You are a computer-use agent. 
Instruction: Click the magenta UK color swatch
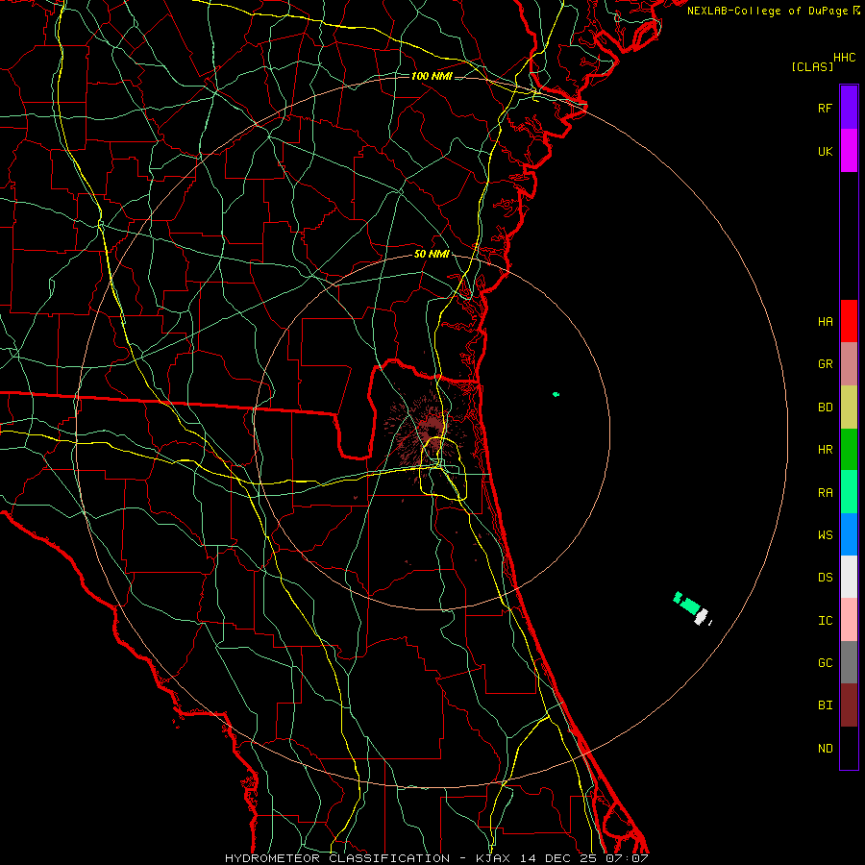pos(849,151)
